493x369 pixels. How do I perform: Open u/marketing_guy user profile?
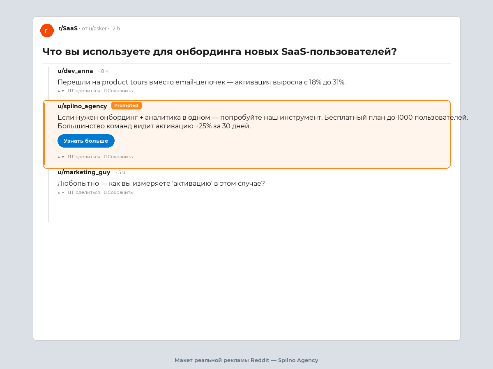(84, 172)
